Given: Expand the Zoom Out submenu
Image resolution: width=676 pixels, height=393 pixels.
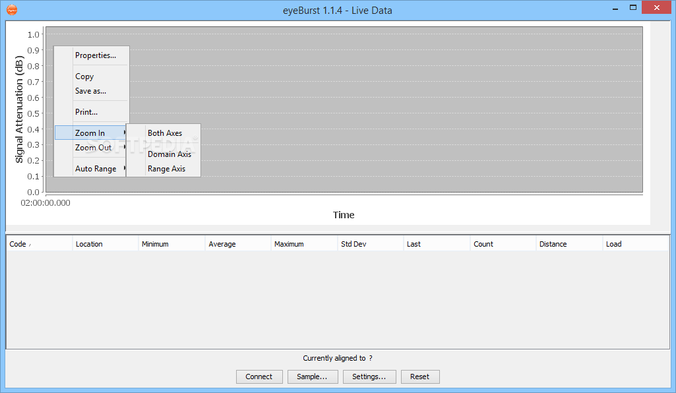Looking at the screenshot, I should click(x=92, y=148).
